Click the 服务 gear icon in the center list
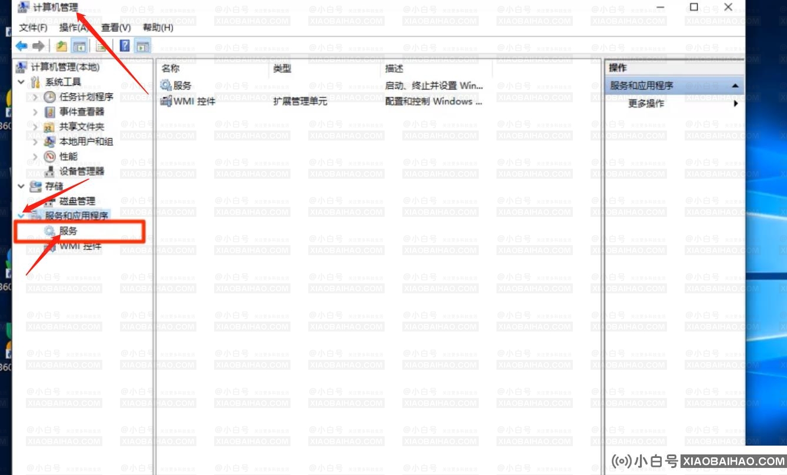The width and height of the screenshot is (787, 475). click(x=166, y=85)
